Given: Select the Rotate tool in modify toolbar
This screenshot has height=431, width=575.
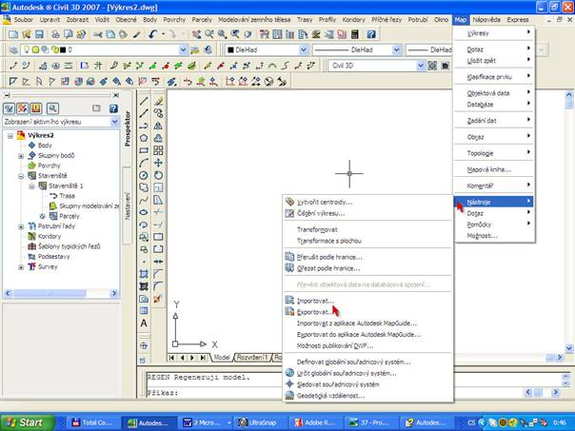Looking at the screenshot, I should tap(158, 175).
